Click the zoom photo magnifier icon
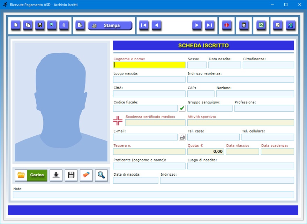The image size is (307, 224). tap(101, 175)
